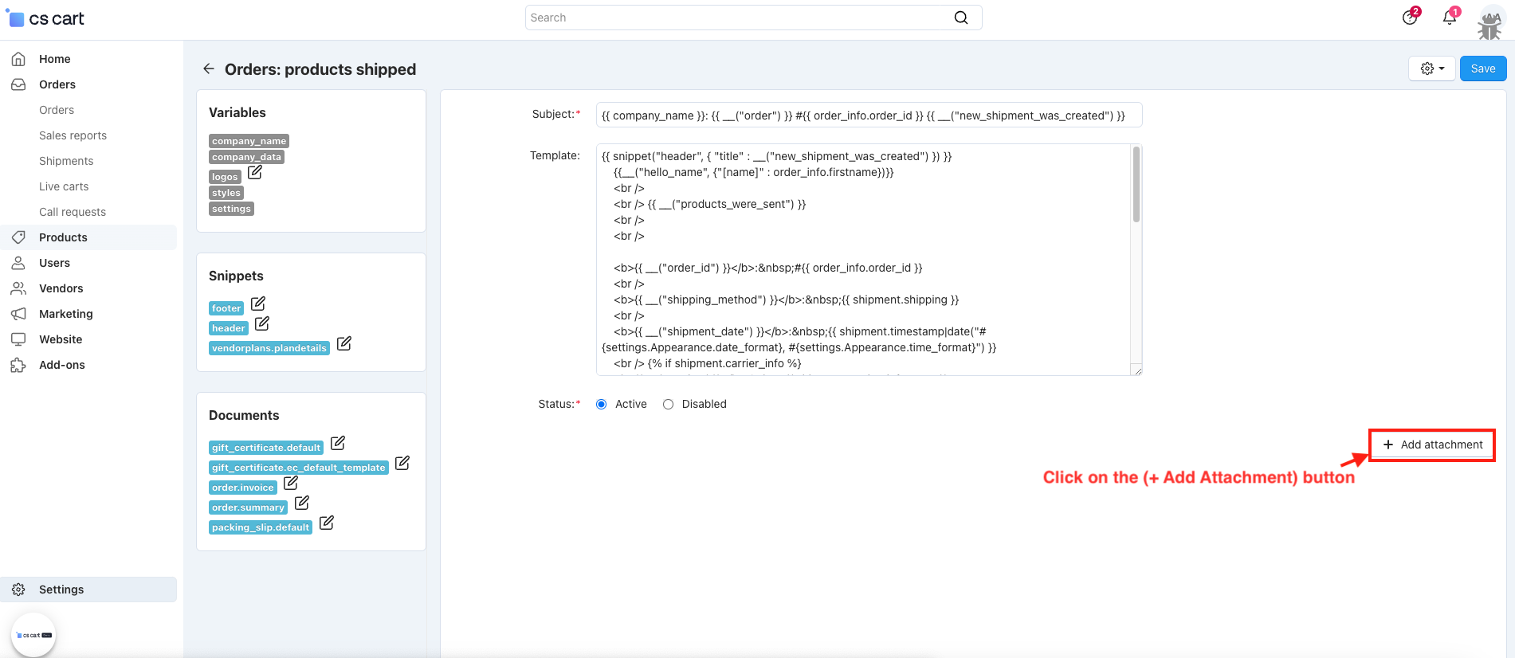Click the floating cs cart widget
This screenshot has width=1515, height=658.
point(33,635)
